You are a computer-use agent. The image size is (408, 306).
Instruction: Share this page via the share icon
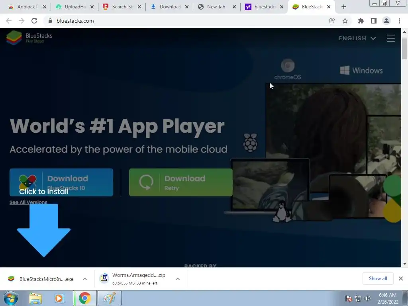(x=332, y=21)
